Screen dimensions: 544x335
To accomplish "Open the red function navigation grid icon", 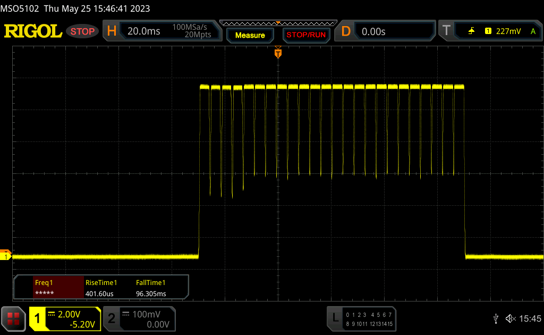I will pos(13,319).
